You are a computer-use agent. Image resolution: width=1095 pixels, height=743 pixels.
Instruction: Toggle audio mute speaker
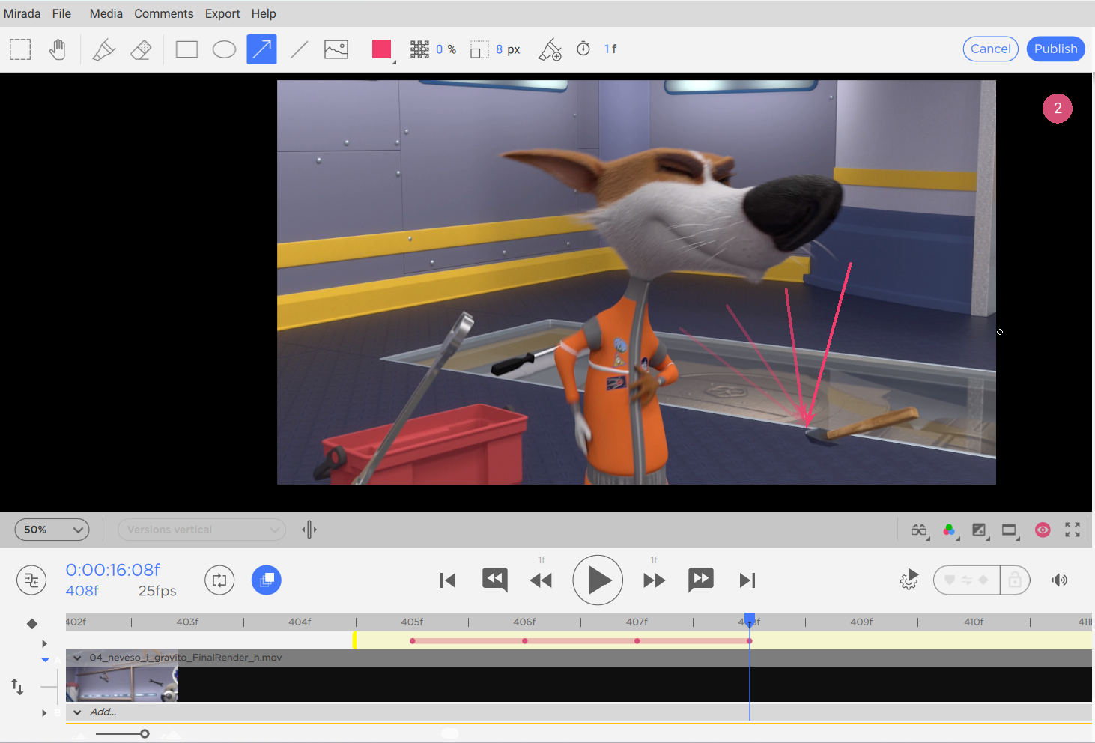[x=1059, y=580]
